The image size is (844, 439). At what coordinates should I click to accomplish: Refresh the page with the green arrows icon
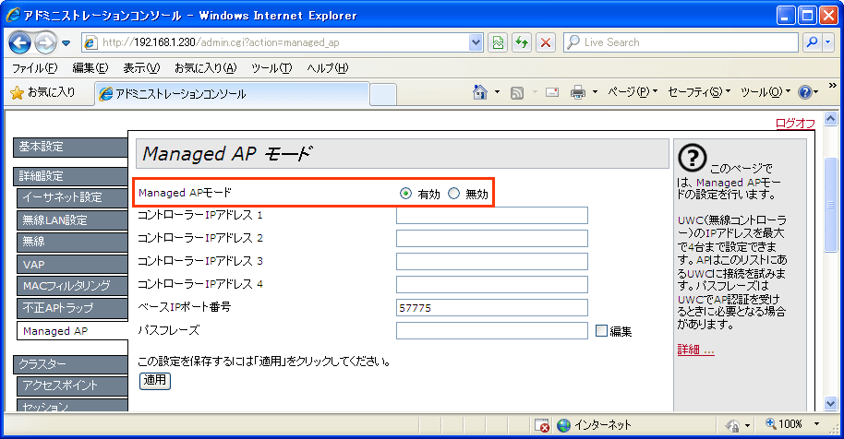(x=522, y=42)
